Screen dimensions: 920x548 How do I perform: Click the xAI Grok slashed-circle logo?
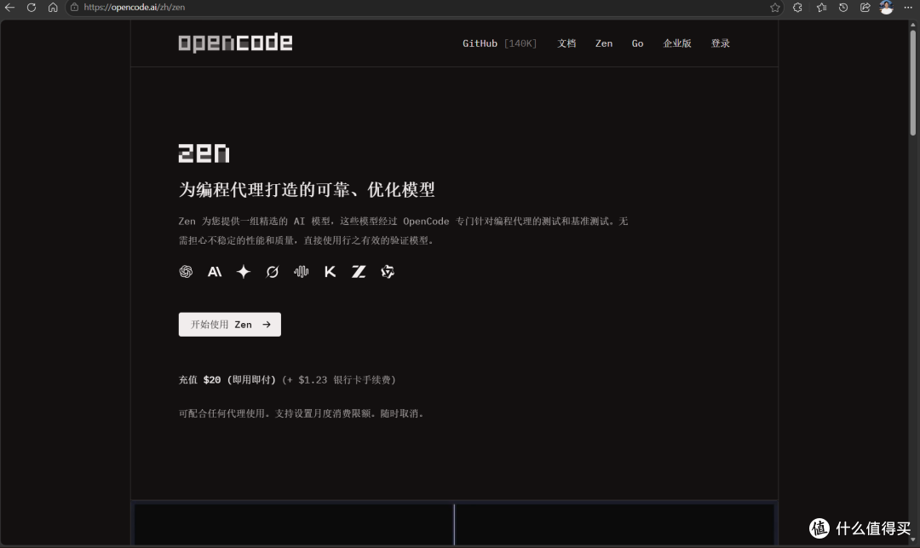pyautogui.click(x=273, y=272)
